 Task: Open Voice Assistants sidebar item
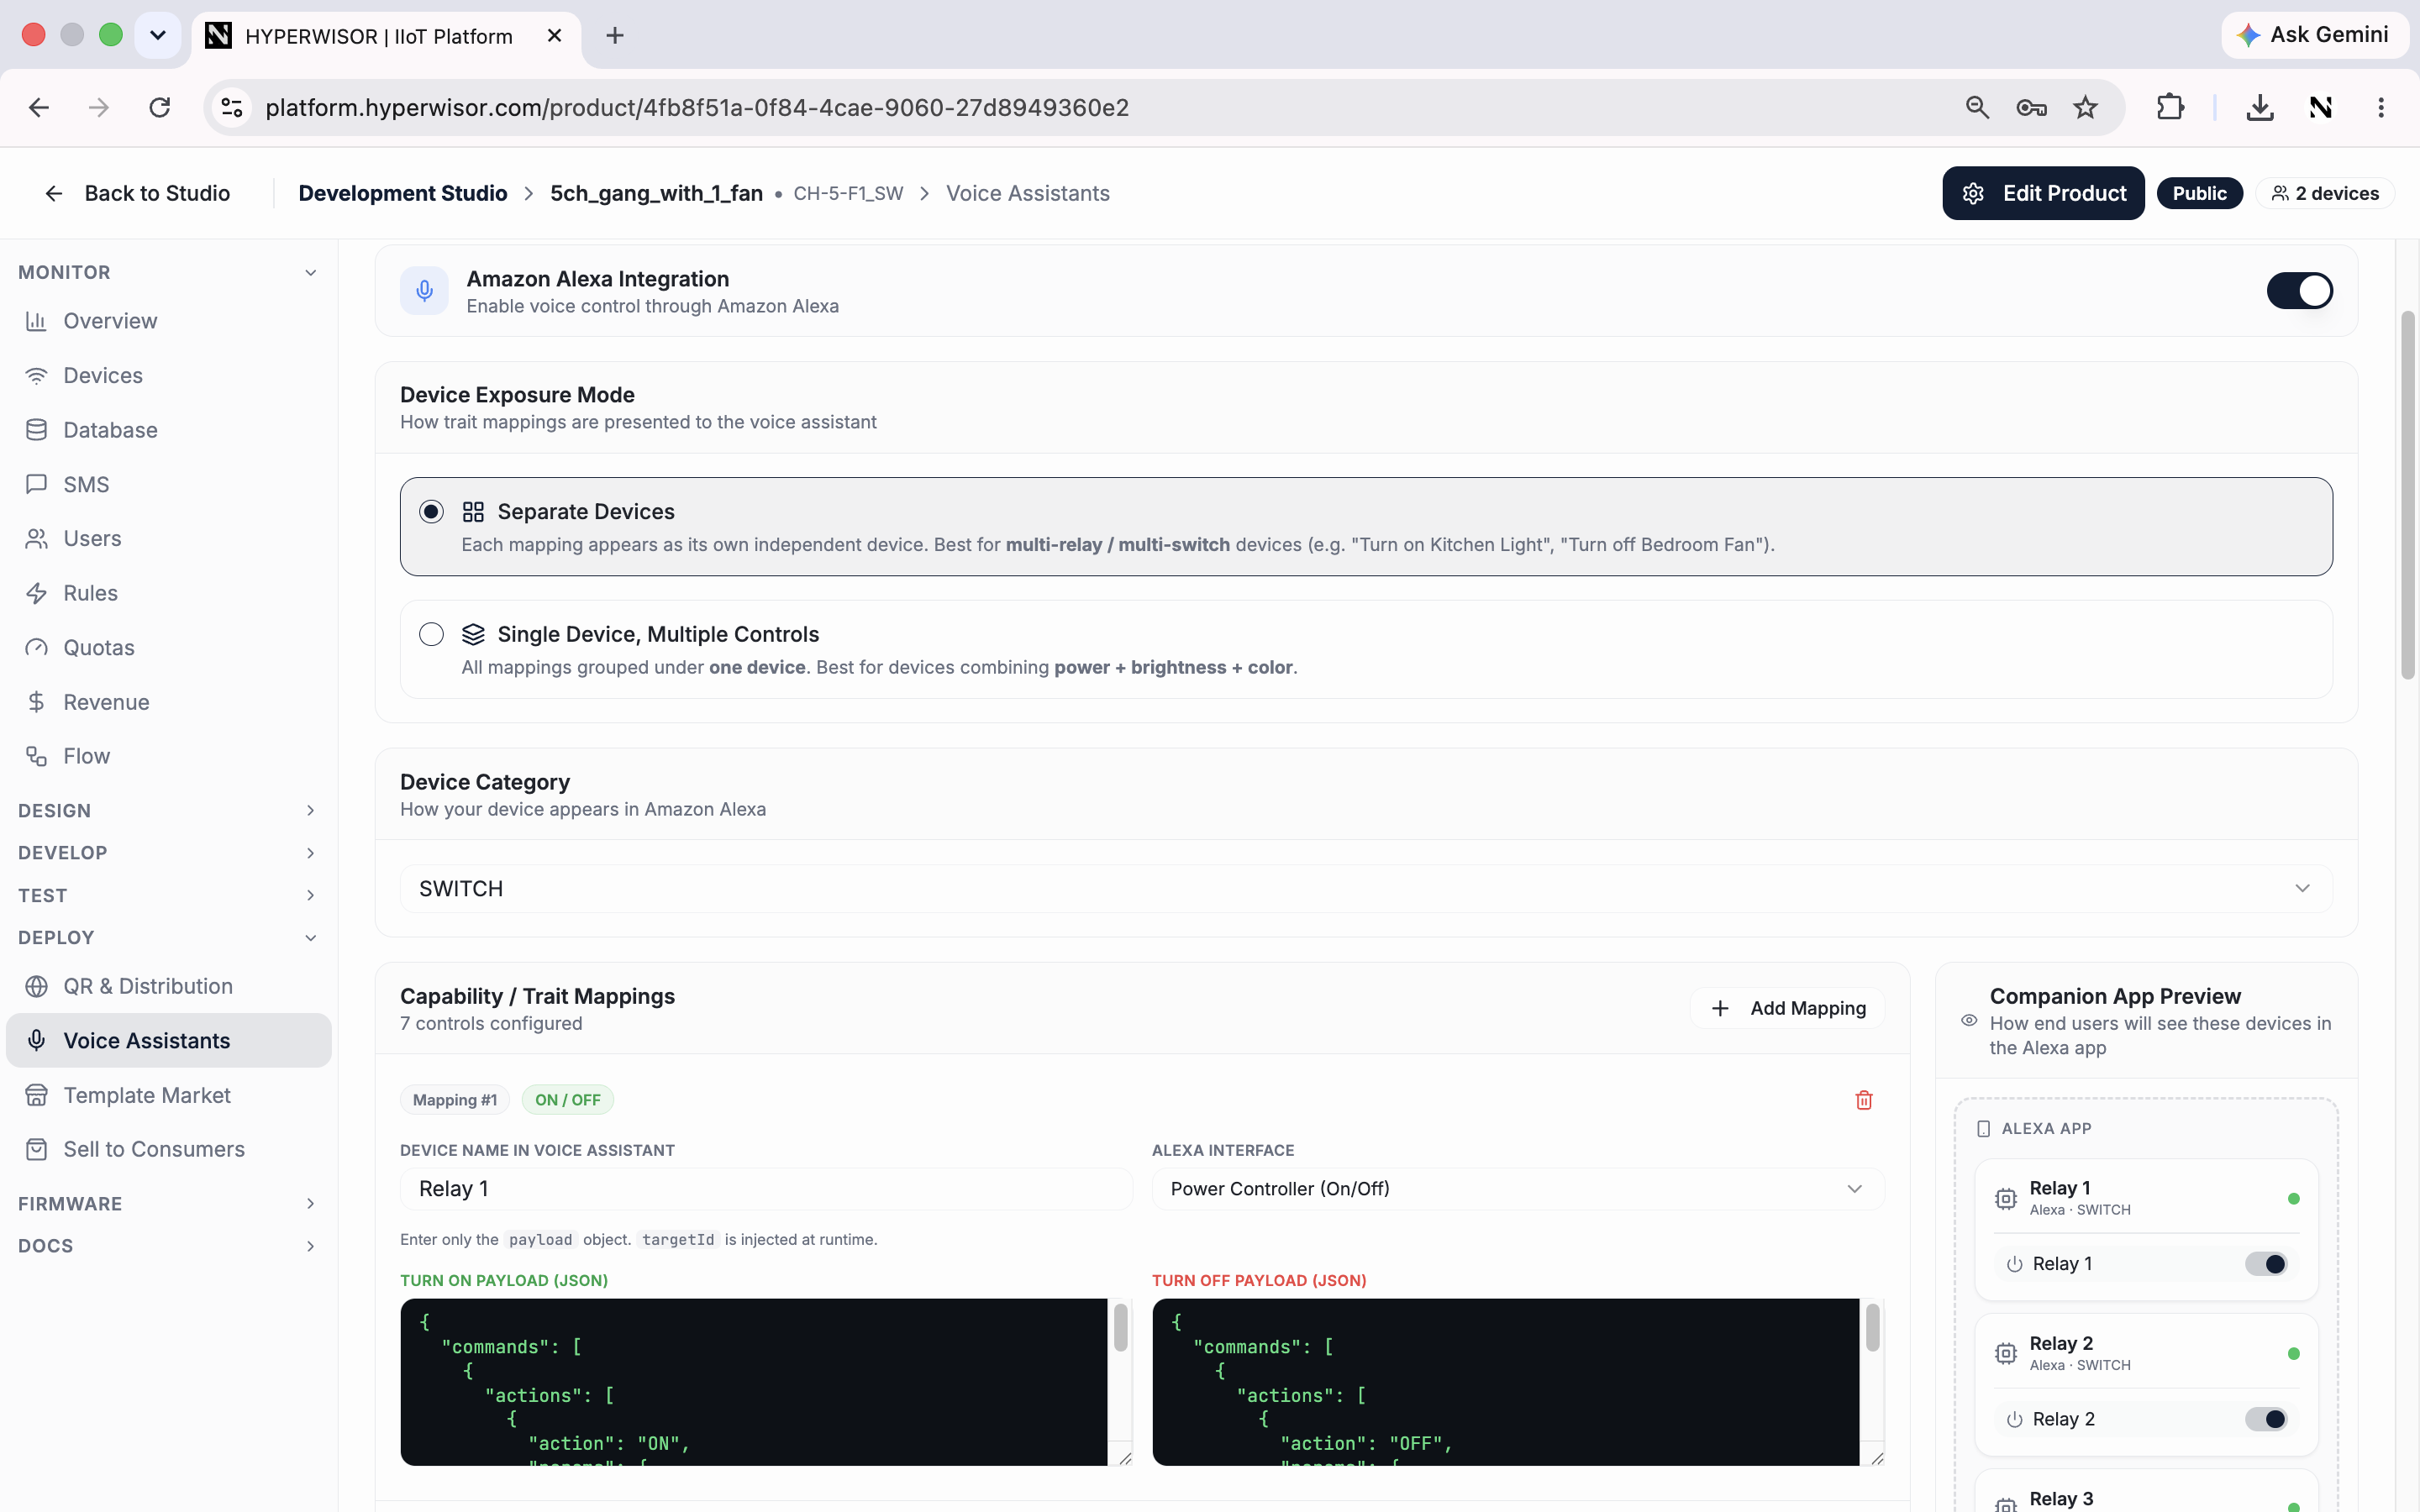(x=168, y=1040)
